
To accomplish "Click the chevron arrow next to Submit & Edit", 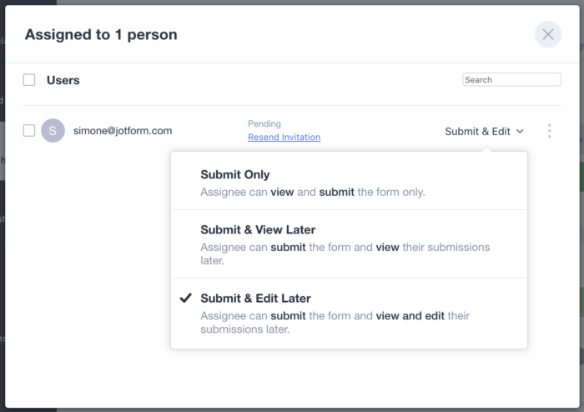I will 520,131.
